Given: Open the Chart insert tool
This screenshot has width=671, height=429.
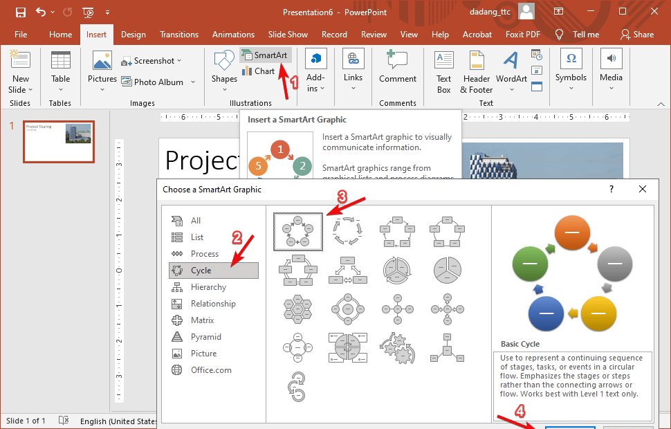Looking at the screenshot, I should click(258, 71).
